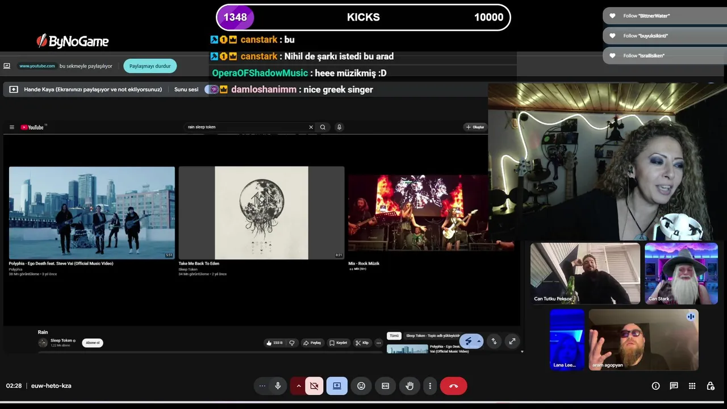The height and width of the screenshot is (409, 727).
Task: Click the blue audio wave overlay button
Action: click(x=468, y=341)
